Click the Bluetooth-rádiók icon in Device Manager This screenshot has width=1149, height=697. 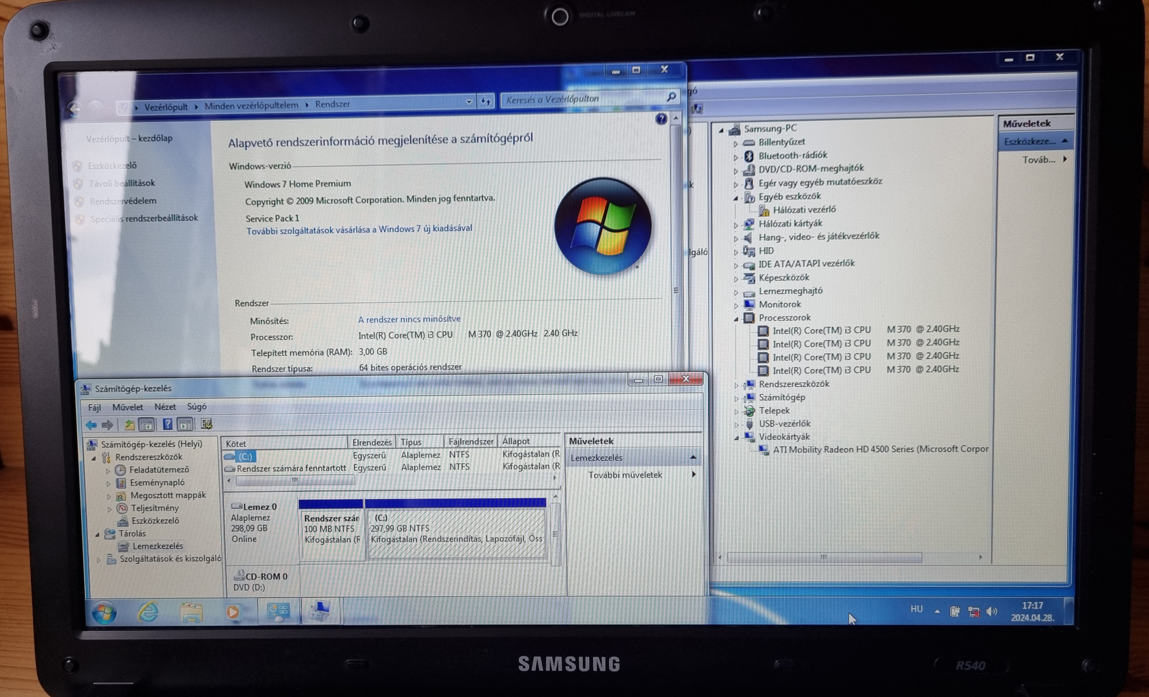coord(749,155)
